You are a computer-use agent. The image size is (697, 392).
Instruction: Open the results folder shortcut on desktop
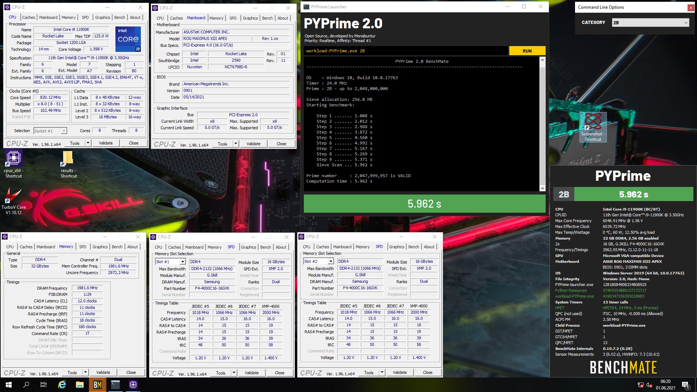pyautogui.click(x=68, y=164)
